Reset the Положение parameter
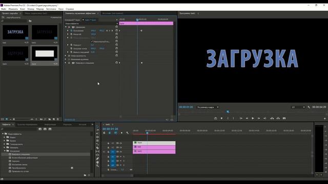This screenshot has width=328, height=184. click(117, 31)
